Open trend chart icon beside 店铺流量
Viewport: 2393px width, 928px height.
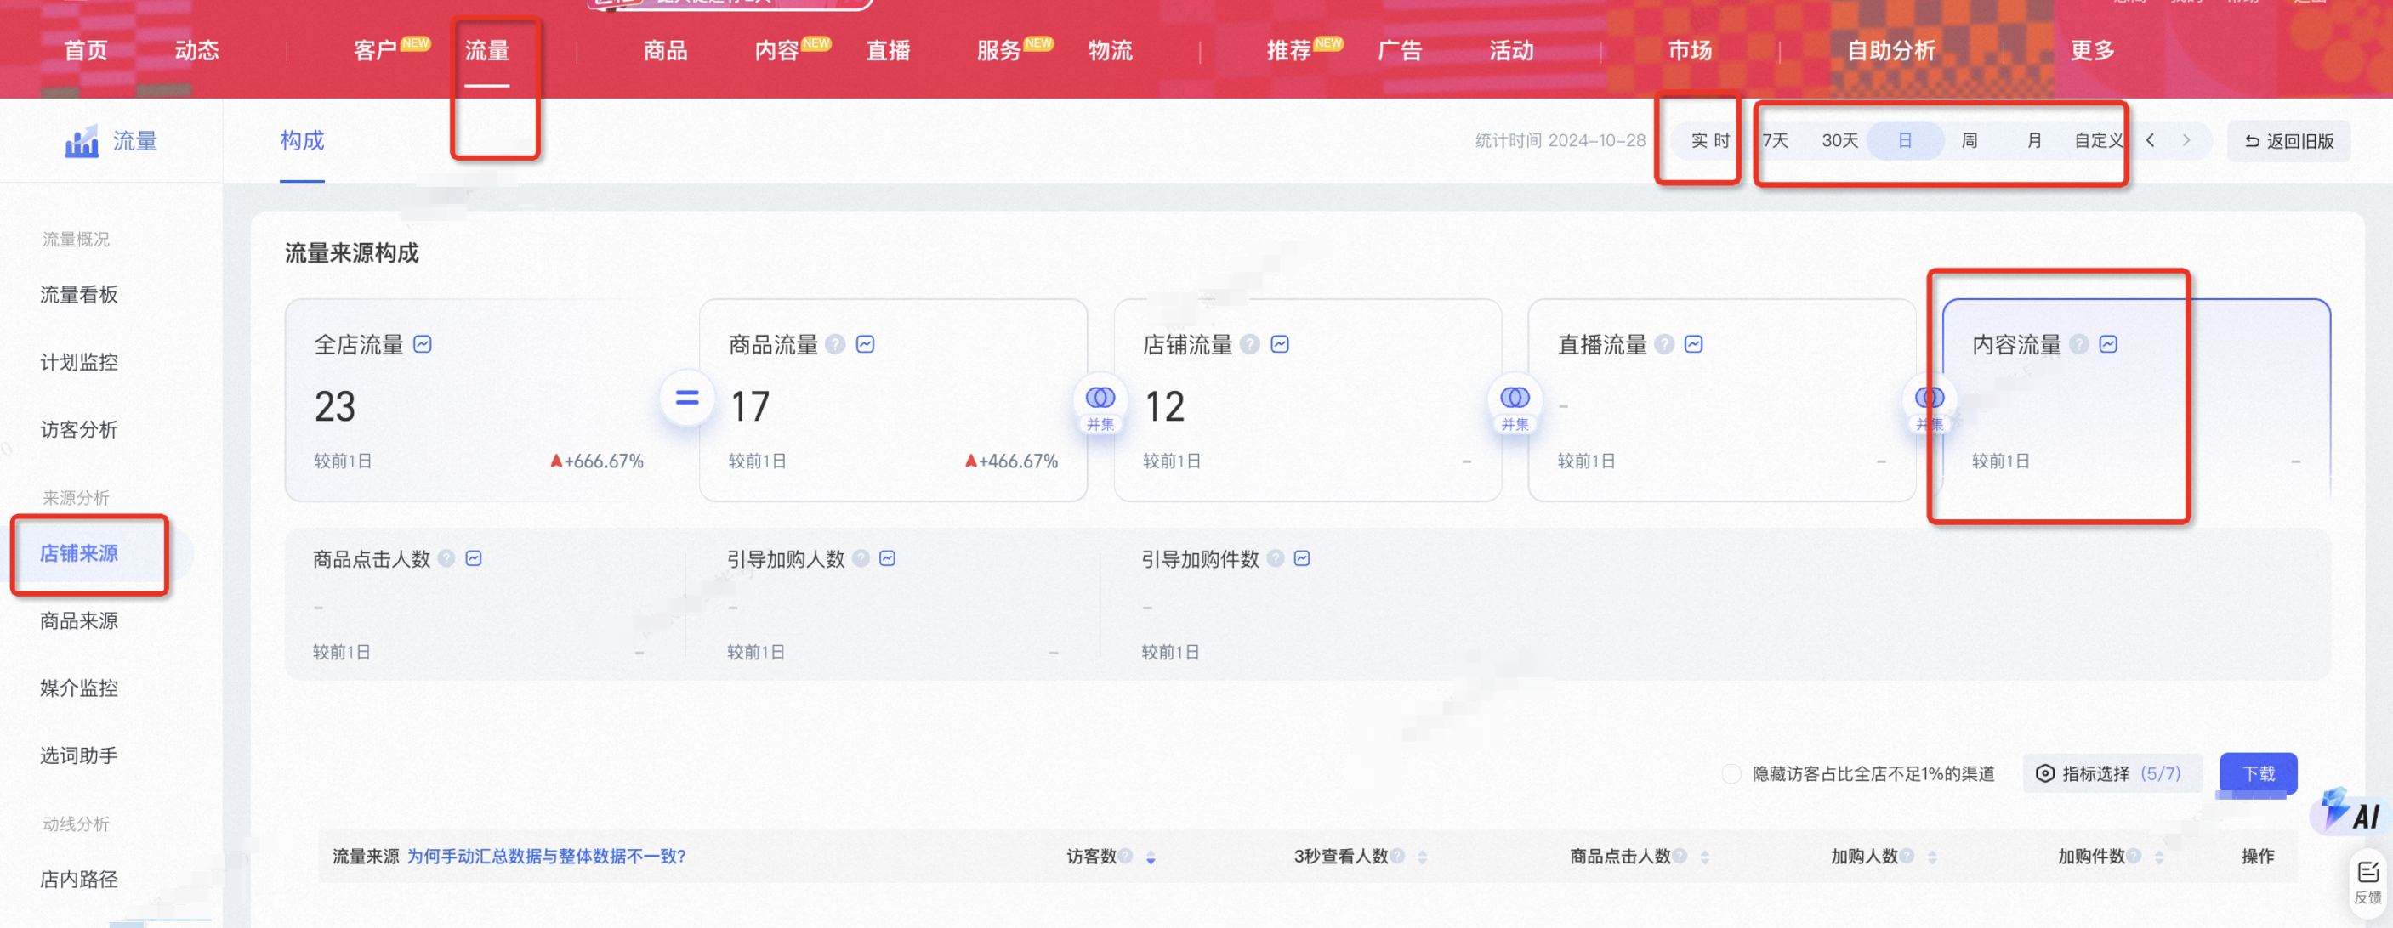click(1280, 344)
